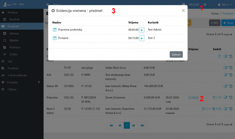Open Početna in the sidebar
This screenshot has width=235, height=139.
point(22,13)
